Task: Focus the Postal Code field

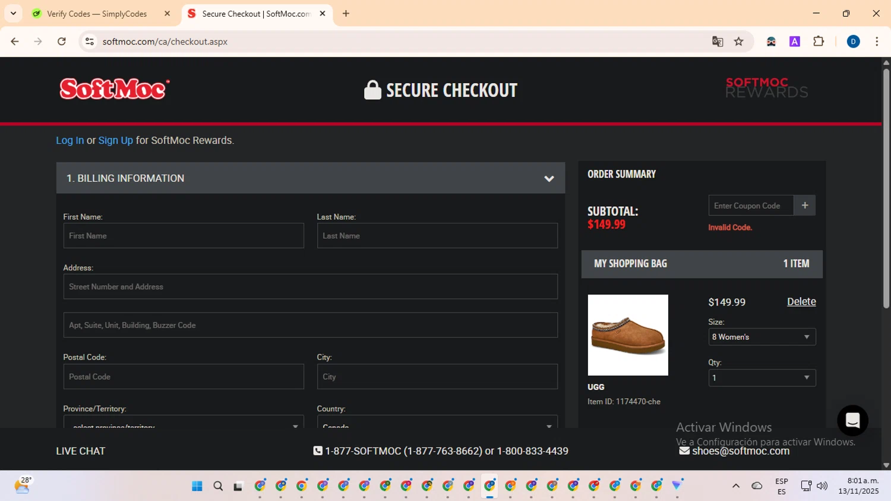Action: click(x=184, y=377)
